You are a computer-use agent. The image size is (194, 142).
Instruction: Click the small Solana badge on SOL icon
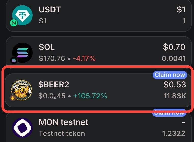tap(13, 60)
